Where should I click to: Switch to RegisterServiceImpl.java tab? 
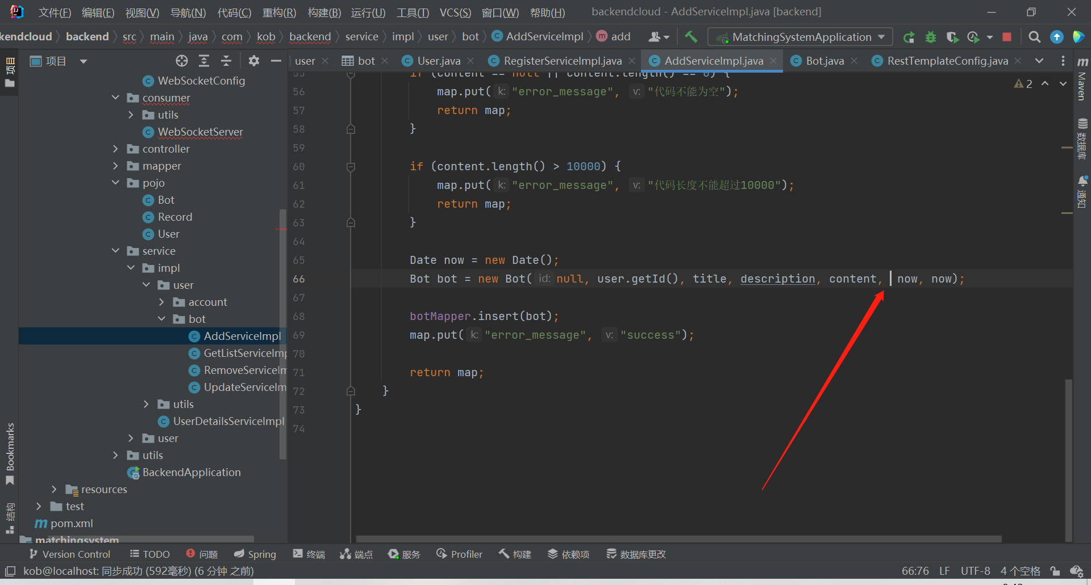click(562, 61)
